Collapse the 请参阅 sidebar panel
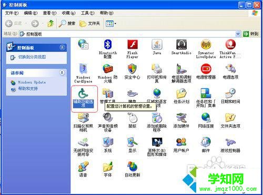 pos(62,72)
